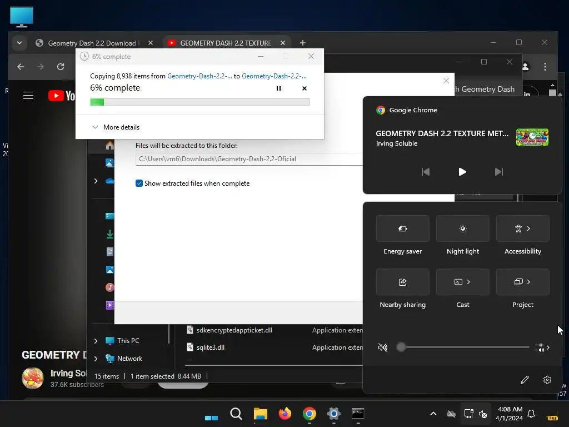Launch Firefox from taskbar
Viewport: 569px width, 427px height.
pyautogui.click(x=285, y=414)
